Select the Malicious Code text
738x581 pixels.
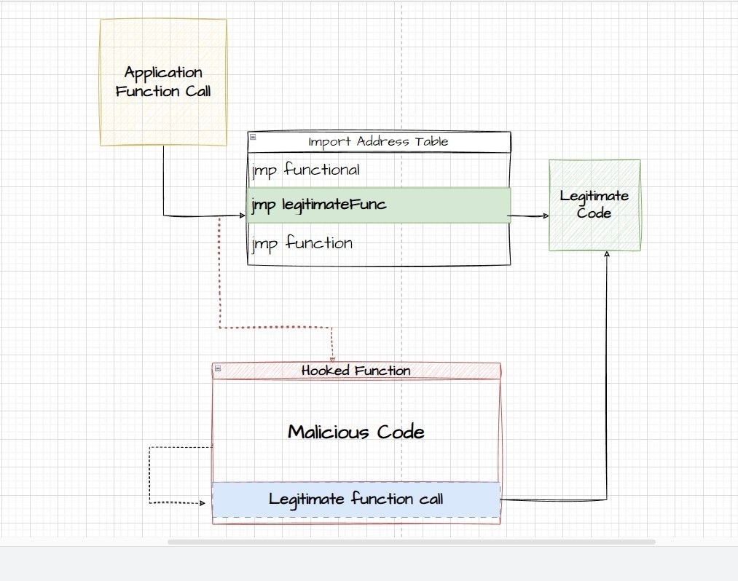[356, 432]
